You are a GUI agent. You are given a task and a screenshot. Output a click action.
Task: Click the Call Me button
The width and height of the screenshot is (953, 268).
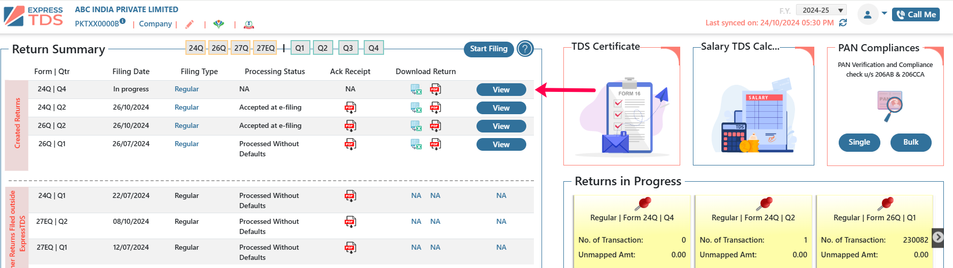click(x=916, y=15)
